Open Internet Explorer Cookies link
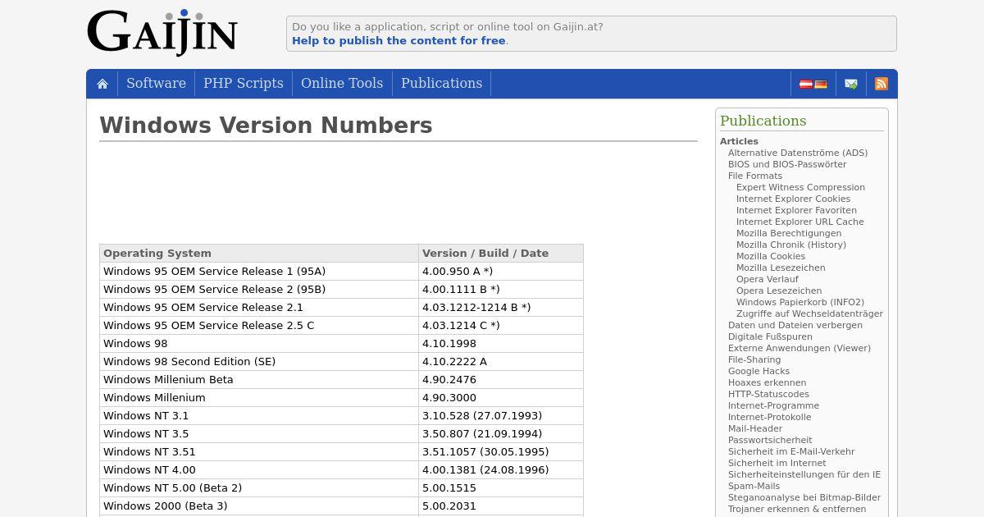The height and width of the screenshot is (517, 984). pos(793,199)
